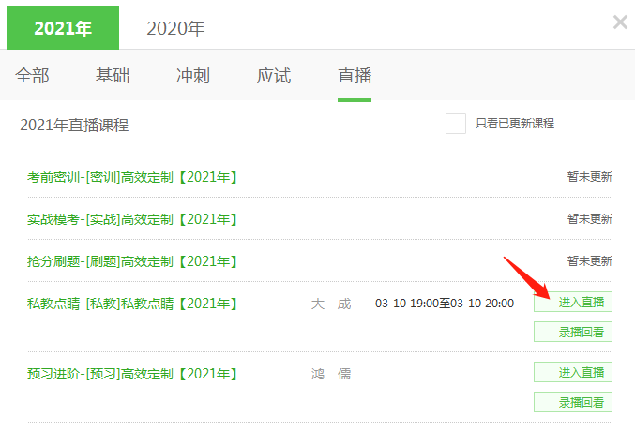This screenshot has height=430, width=635.
Task: Open 抢分刷题-[刷题]高效定制 course link
Action: tap(132, 261)
